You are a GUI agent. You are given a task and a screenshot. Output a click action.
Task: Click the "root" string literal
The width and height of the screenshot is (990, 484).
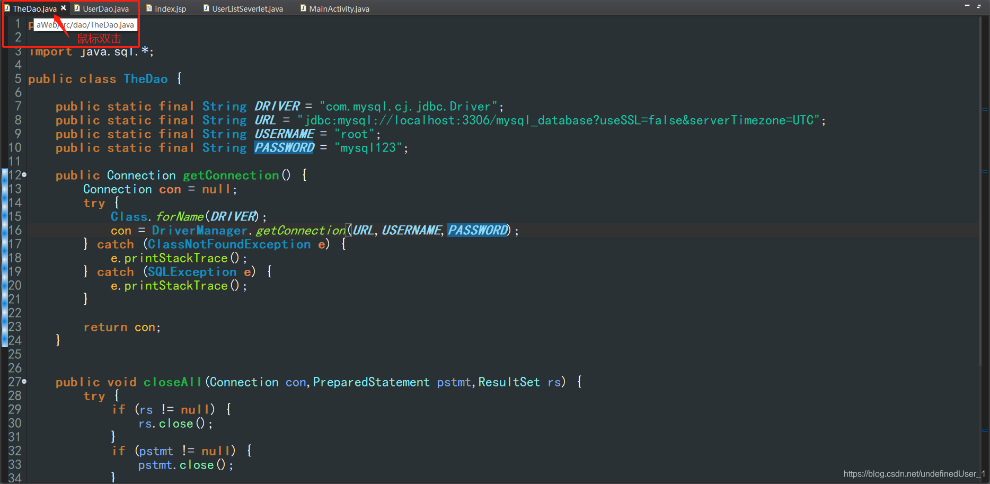[x=355, y=134]
